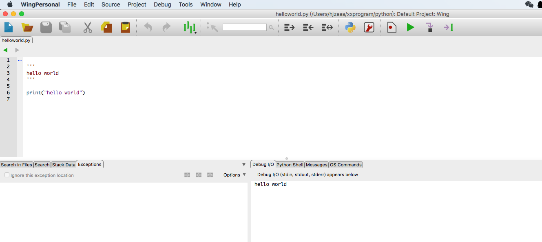Collapse the docstring fold marker
This screenshot has width=542, height=242.
20,60
